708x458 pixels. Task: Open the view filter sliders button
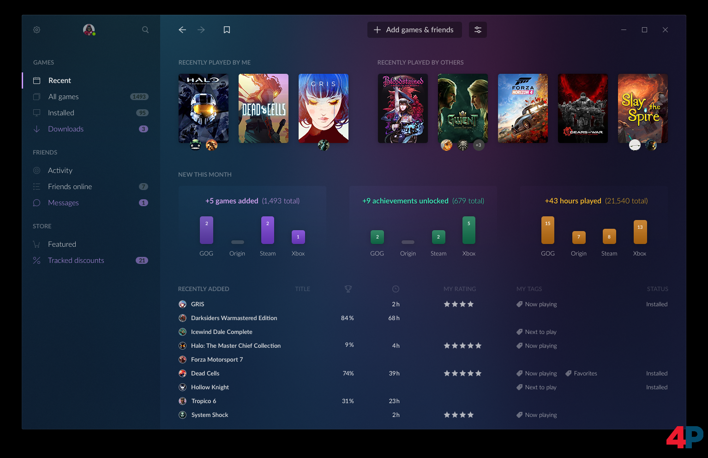point(478,30)
